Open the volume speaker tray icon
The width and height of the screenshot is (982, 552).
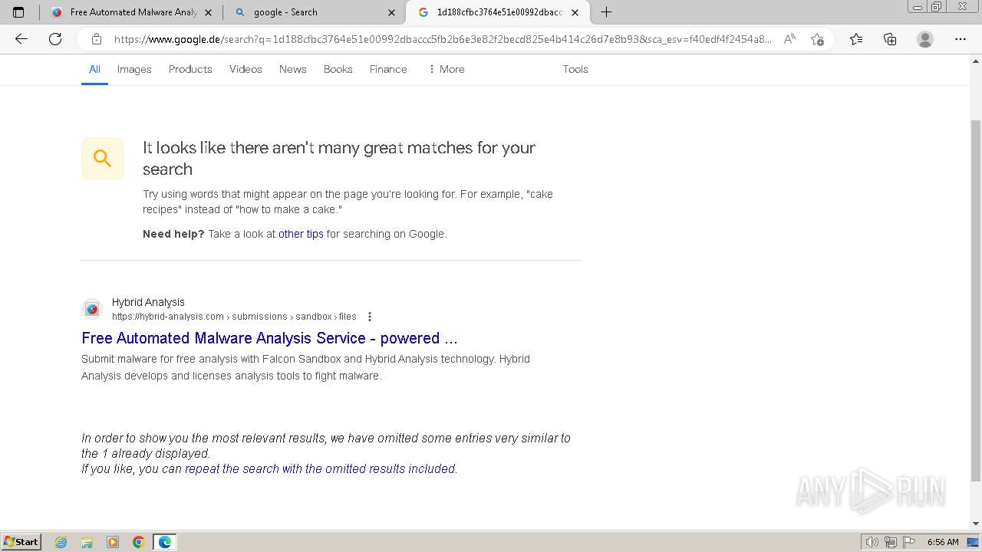pos(872,542)
